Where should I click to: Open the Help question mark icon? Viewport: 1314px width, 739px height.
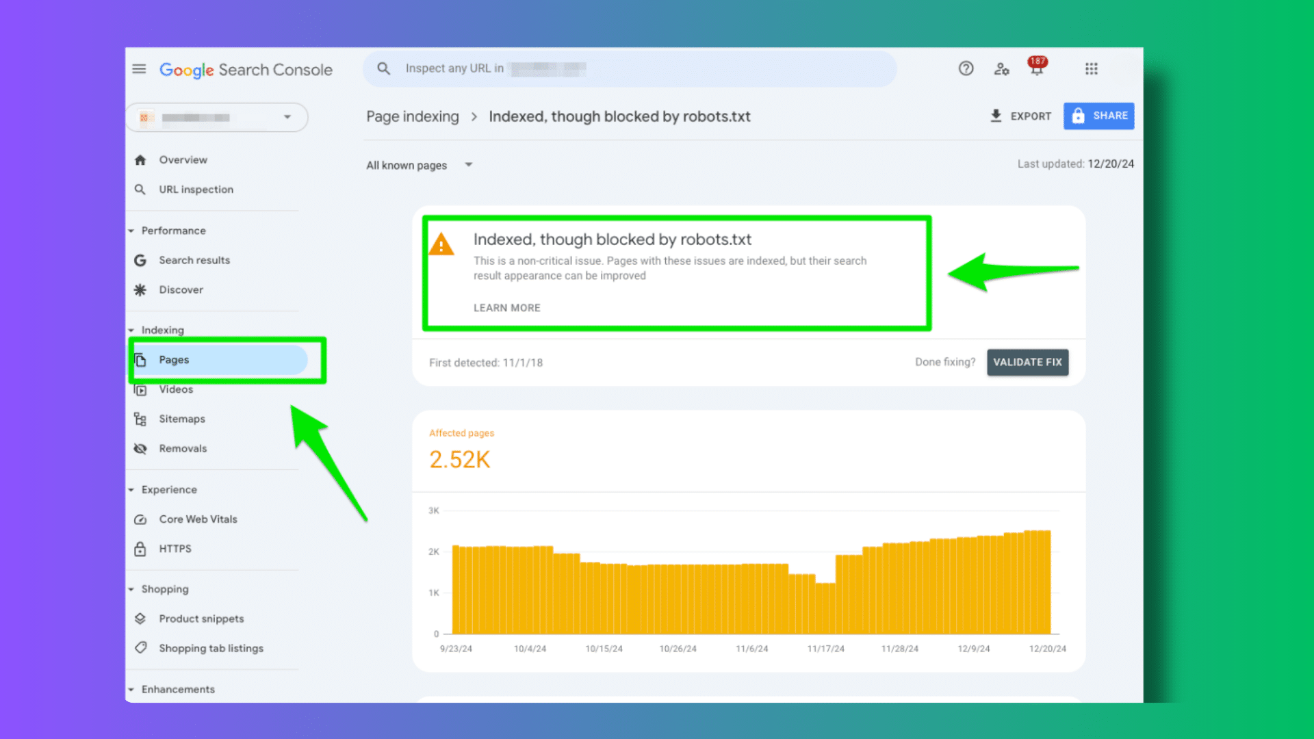[x=966, y=68]
